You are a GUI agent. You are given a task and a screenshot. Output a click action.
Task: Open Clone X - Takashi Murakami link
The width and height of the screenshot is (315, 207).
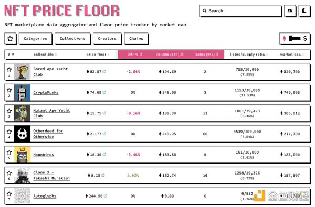pos(51,176)
